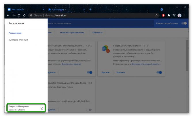The height and width of the screenshot is (117, 193).
Task: Open Быстрые клавиши in side menu
Action: pyautogui.click(x=18, y=40)
